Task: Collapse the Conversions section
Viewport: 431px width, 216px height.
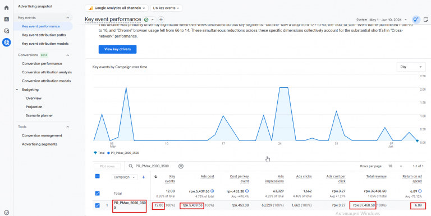Action: (x=67, y=55)
